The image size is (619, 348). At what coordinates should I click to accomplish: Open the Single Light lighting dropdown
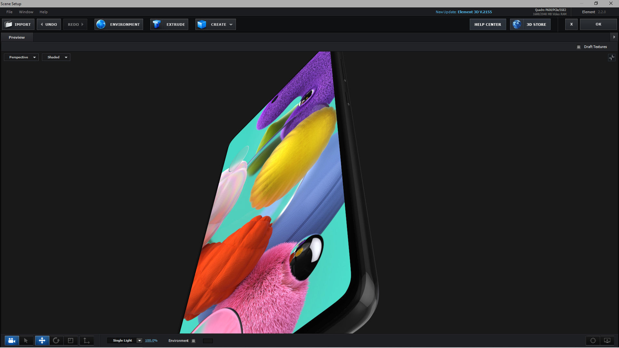[125, 341]
